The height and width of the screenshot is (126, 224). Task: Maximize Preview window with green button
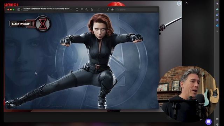(13, 9)
